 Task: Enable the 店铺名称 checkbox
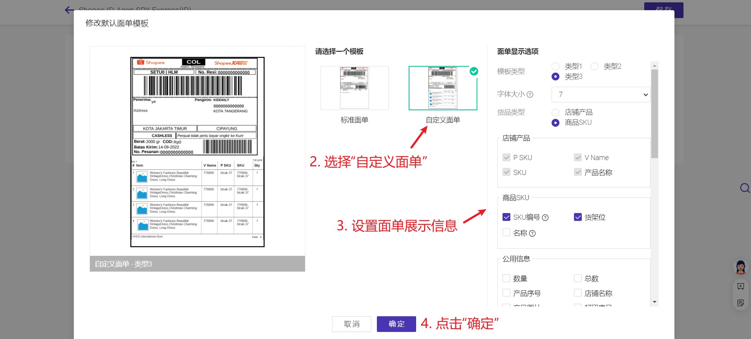point(578,293)
